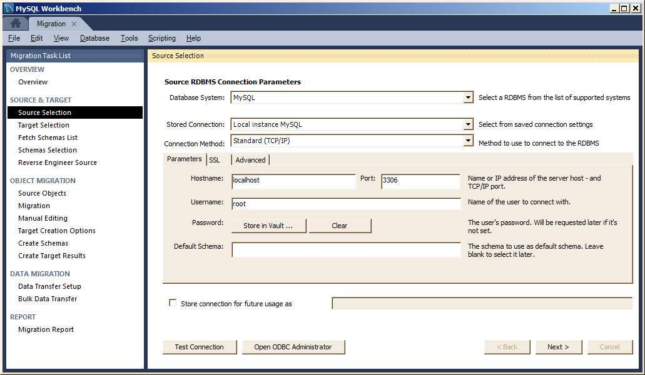Switch to the SSL tab
645x375 pixels.
pyautogui.click(x=215, y=160)
